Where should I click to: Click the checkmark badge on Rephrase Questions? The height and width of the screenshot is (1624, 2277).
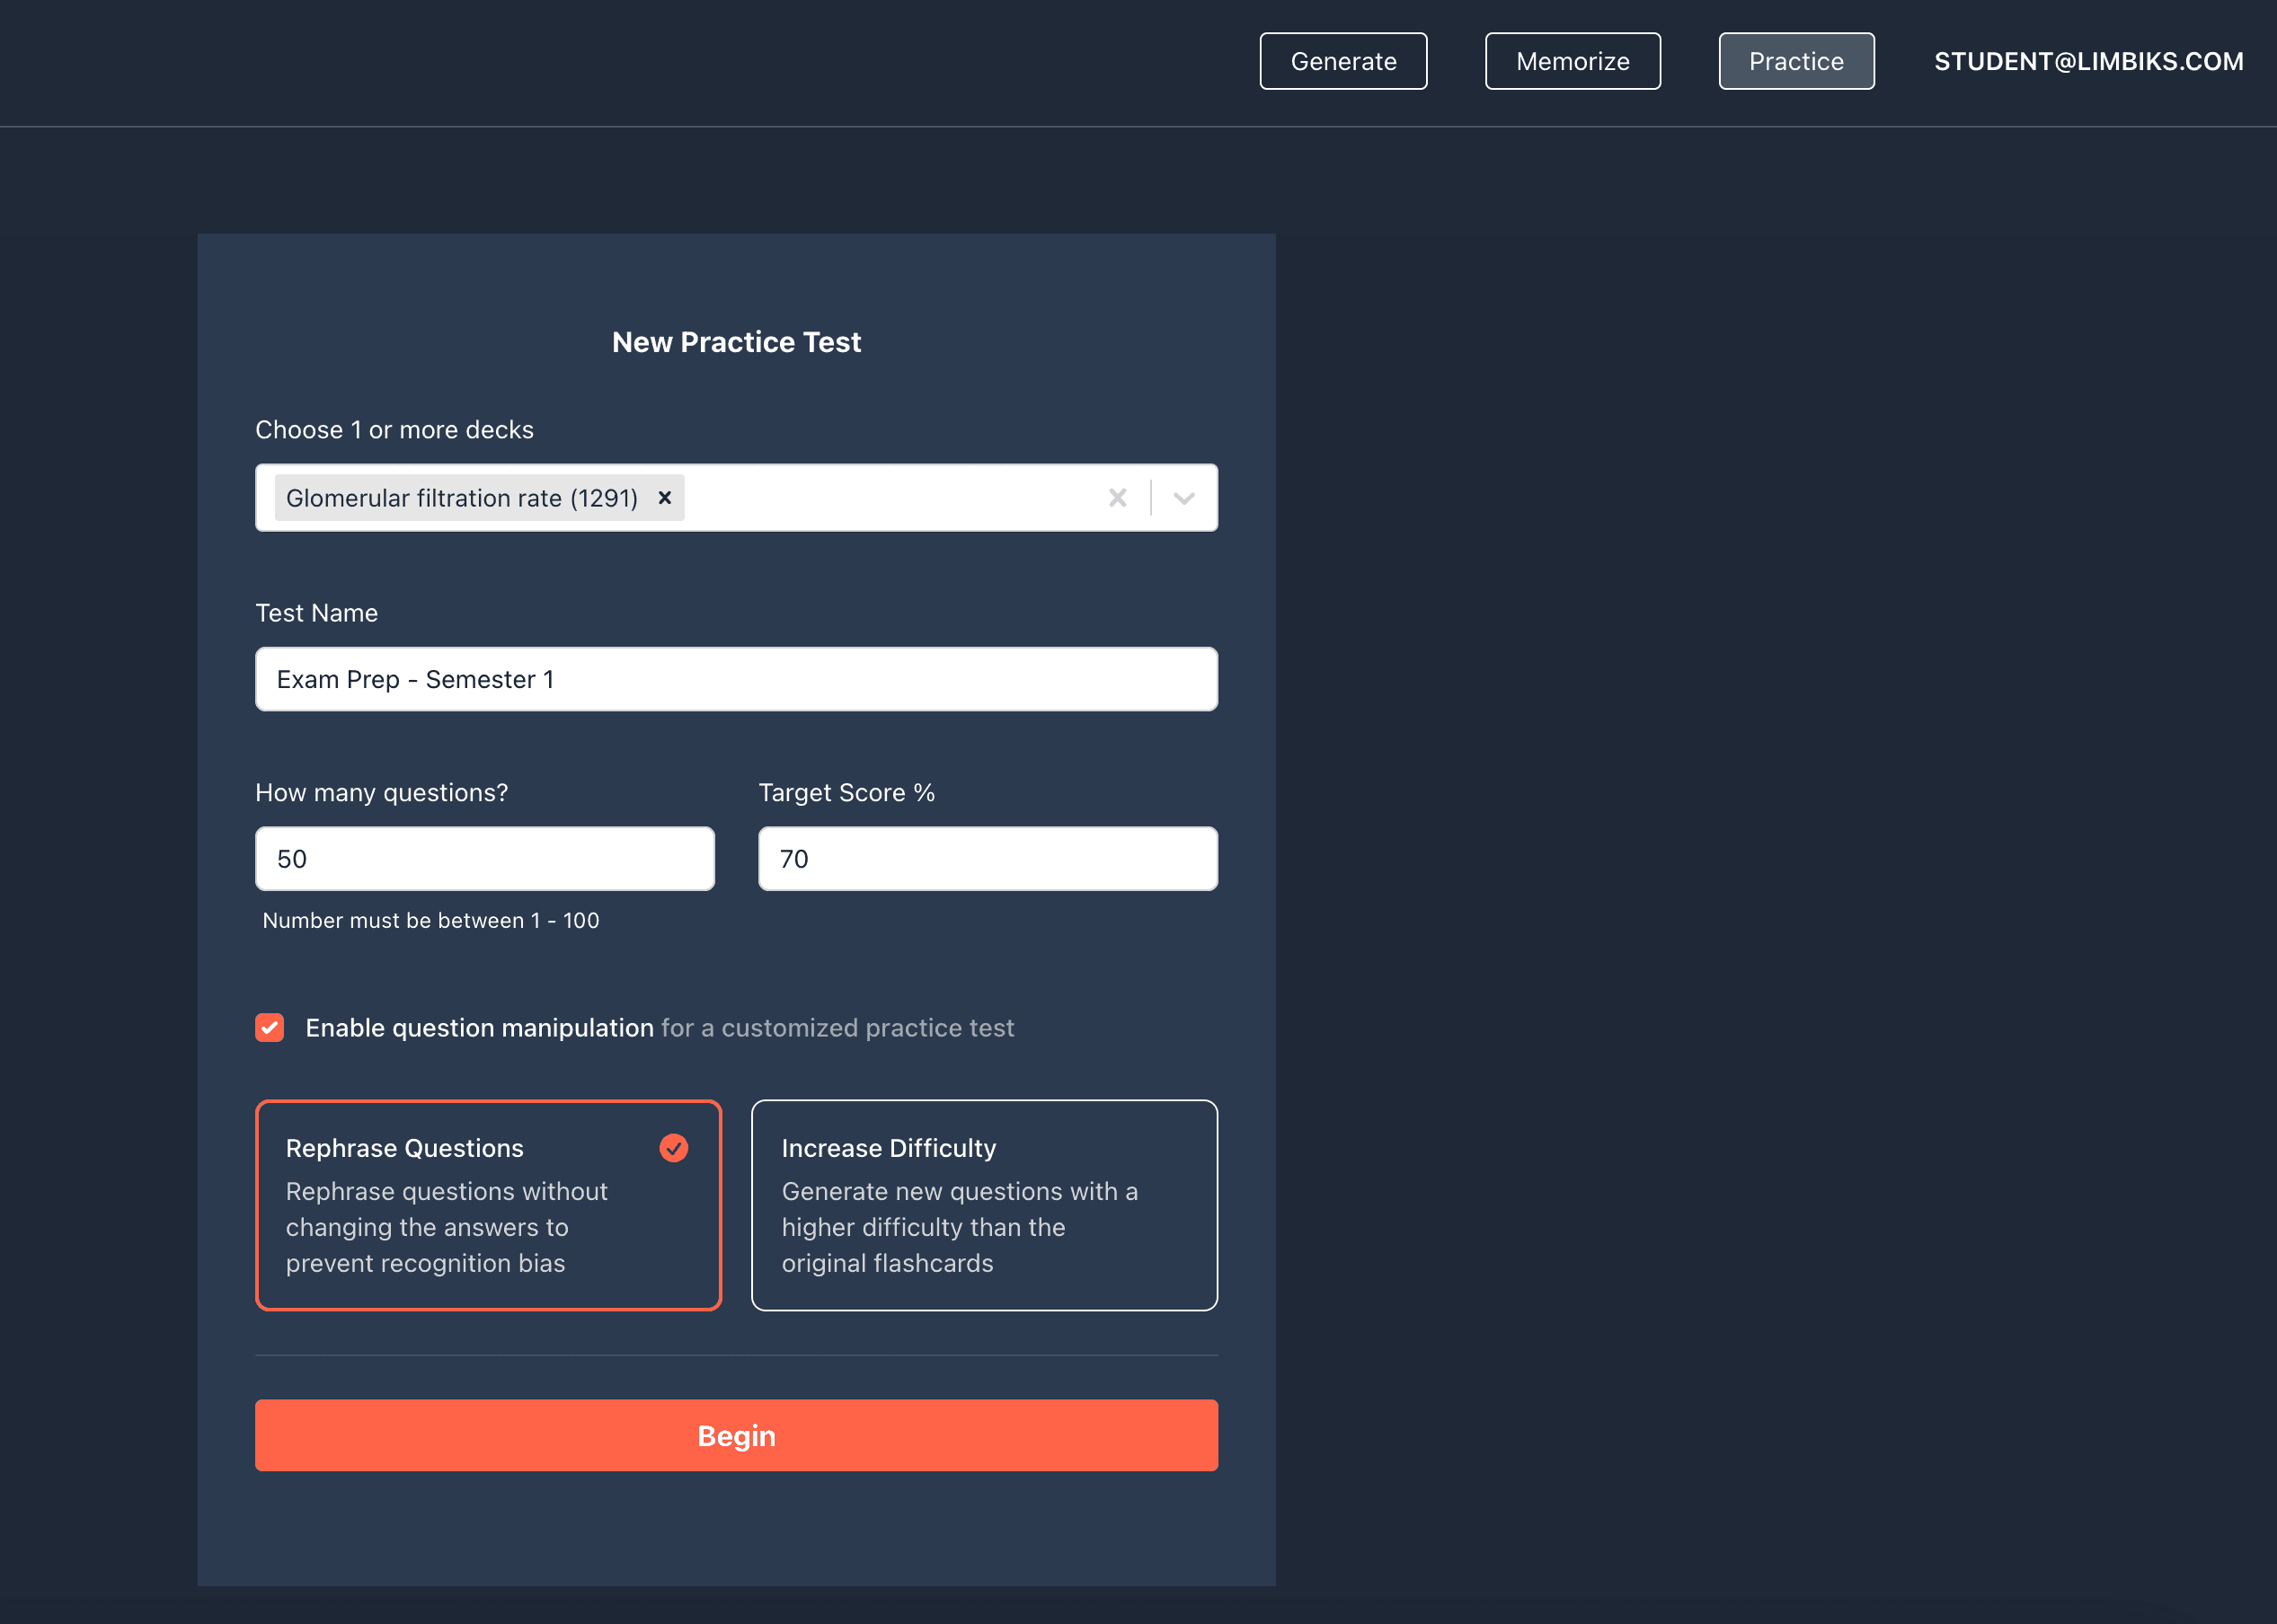coord(673,1148)
